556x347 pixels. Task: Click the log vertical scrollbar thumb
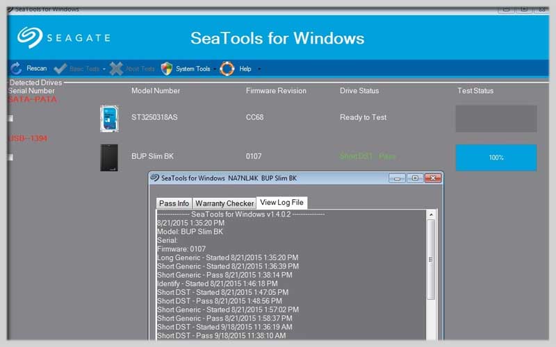click(431, 260)
